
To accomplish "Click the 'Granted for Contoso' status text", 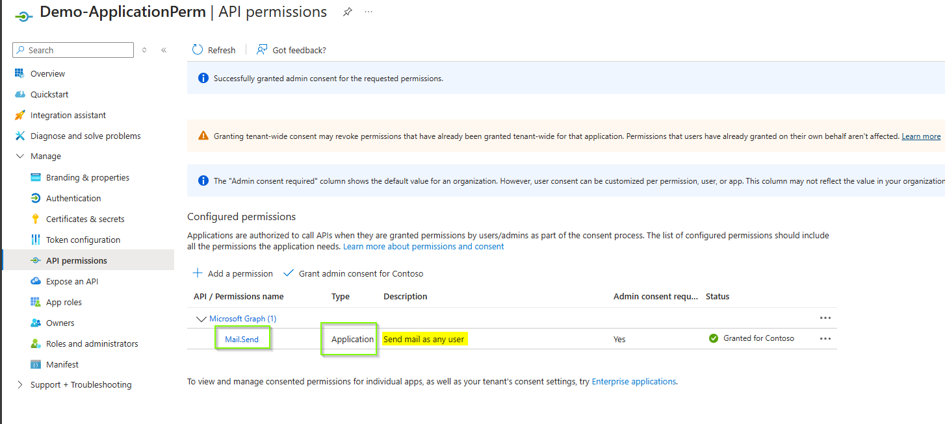I will (x=758, y=338).
